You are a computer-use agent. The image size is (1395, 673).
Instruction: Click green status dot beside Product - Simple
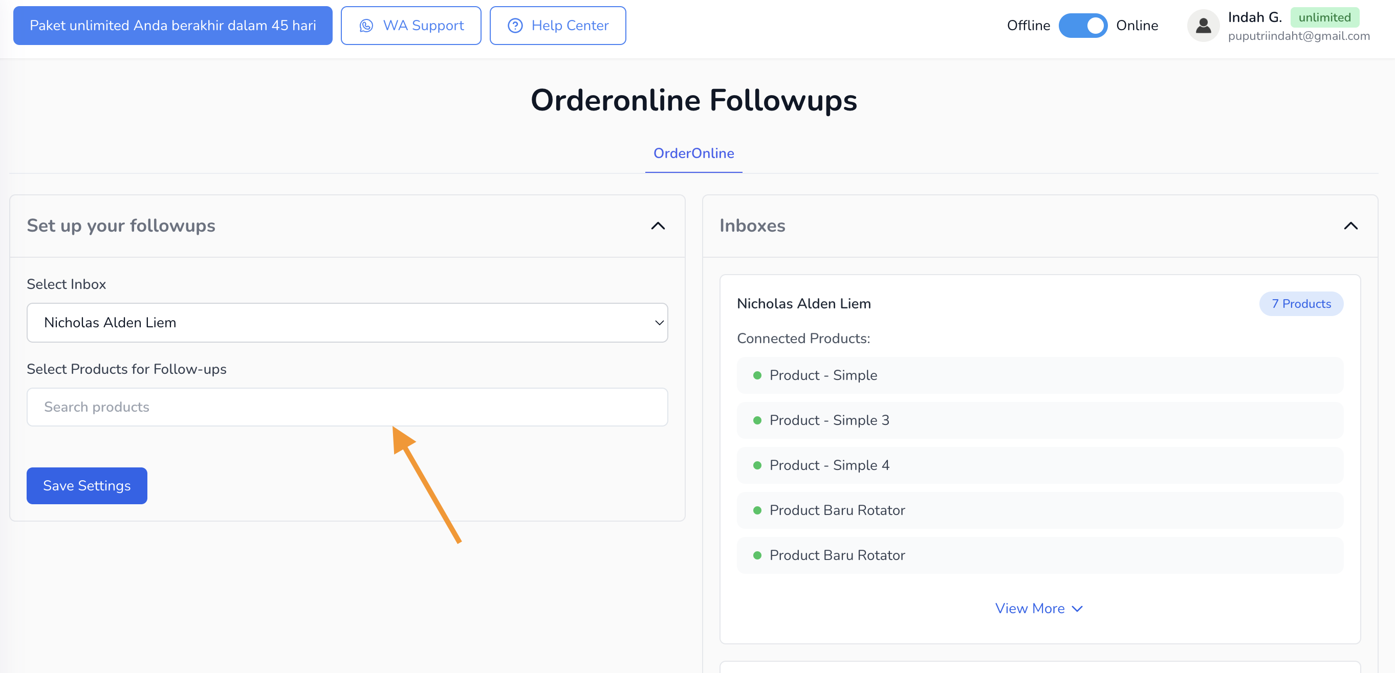(x=757, y=375)
